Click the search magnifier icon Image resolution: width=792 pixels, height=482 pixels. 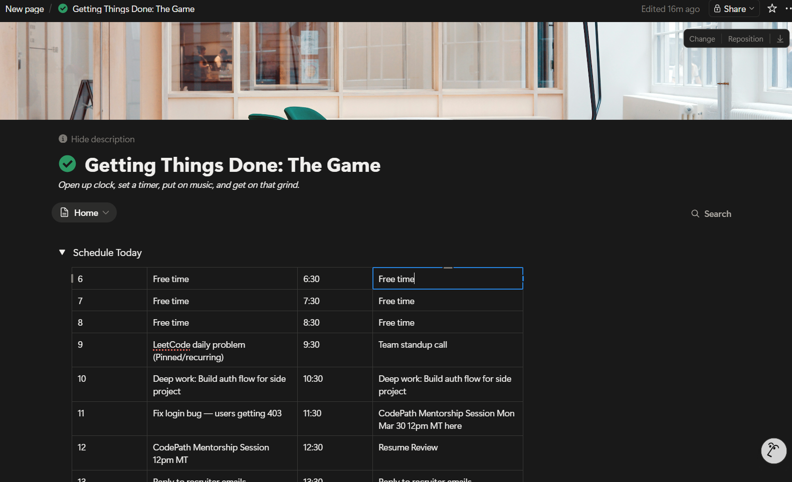695,214
